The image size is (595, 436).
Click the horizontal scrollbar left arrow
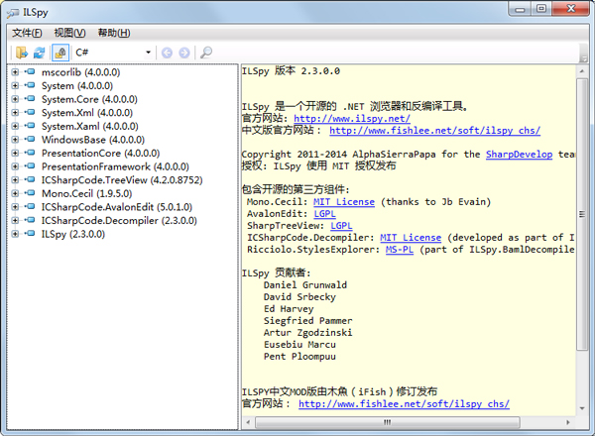pos(248,422)
